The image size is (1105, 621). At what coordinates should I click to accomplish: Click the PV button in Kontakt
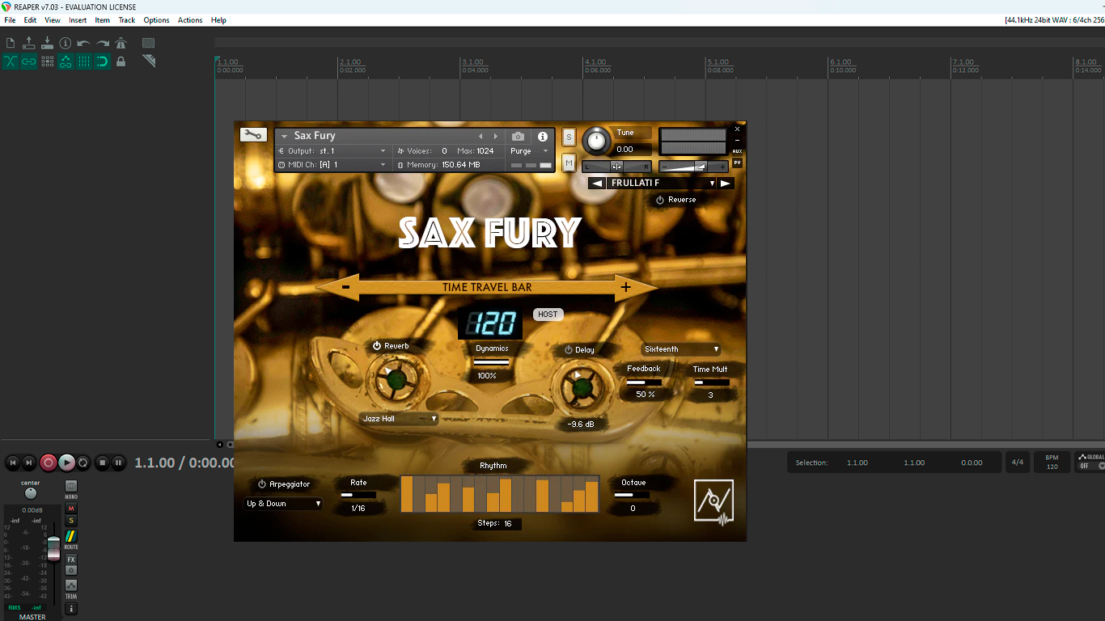point(737,163)
